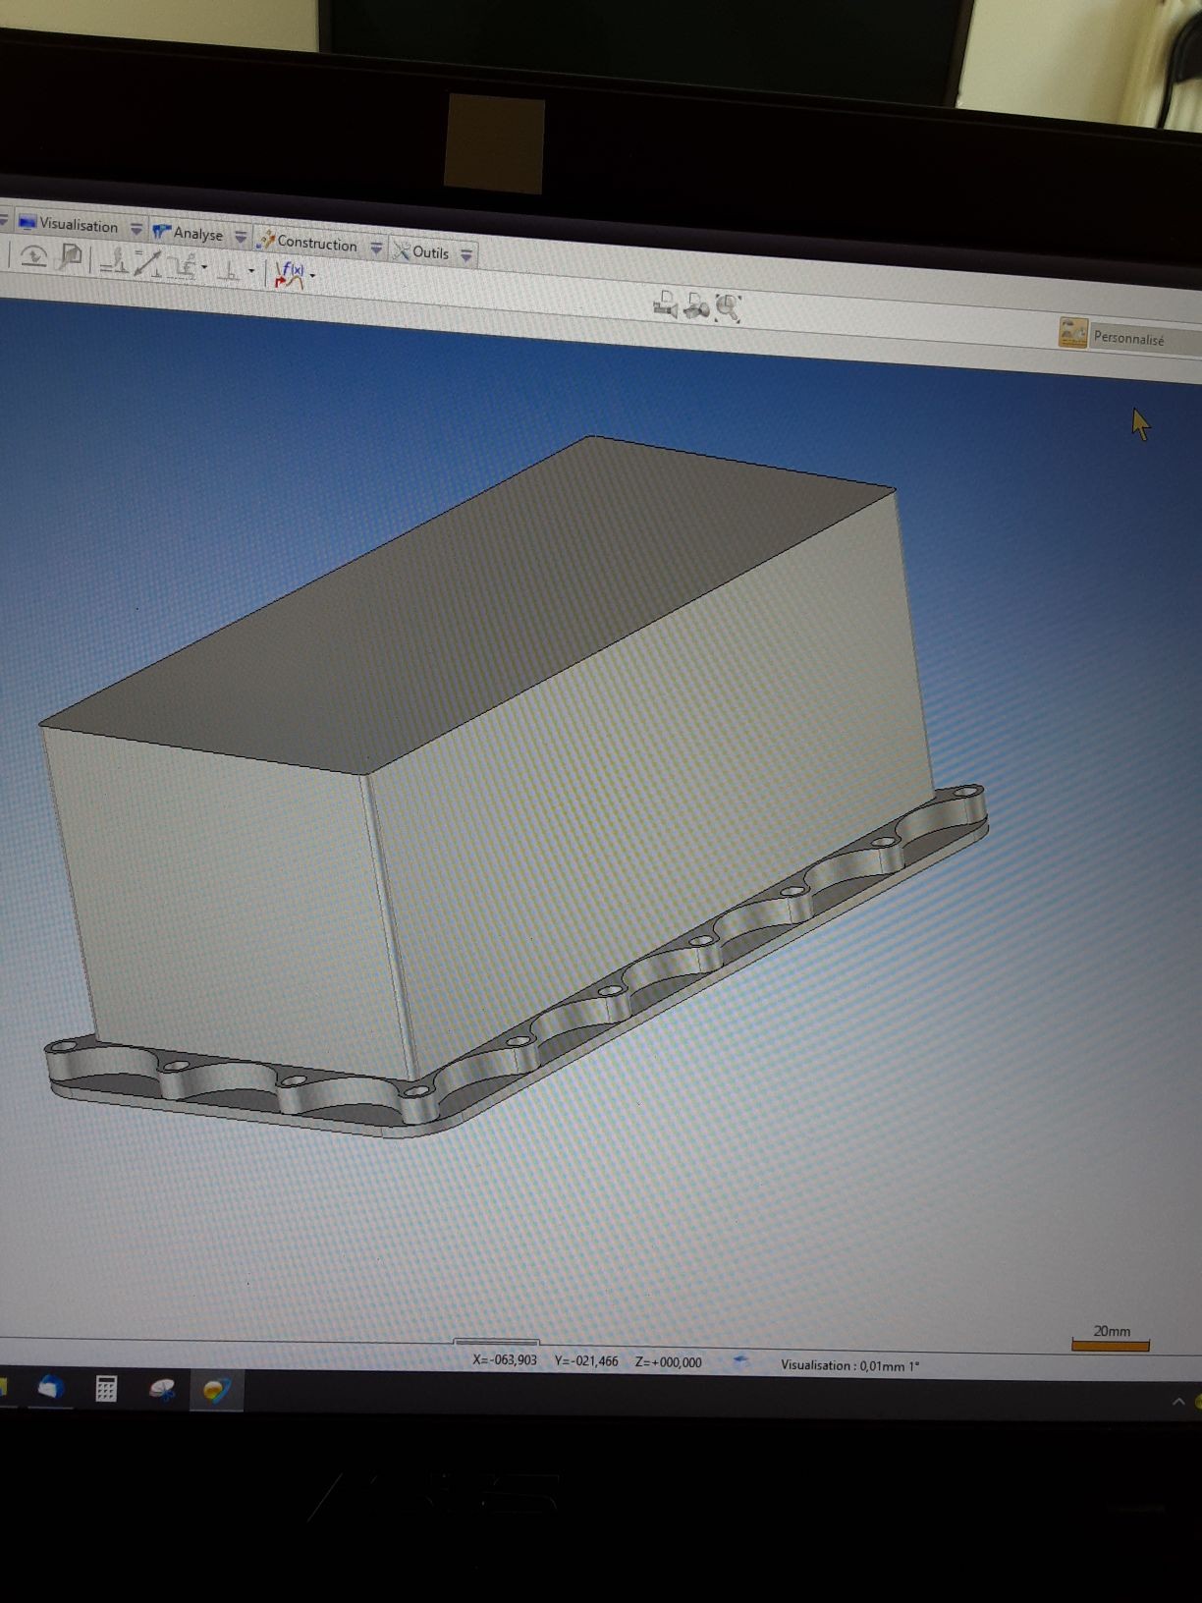
Task: Click the zoom-to-fit magnifier icon
Action: (728, 308)
